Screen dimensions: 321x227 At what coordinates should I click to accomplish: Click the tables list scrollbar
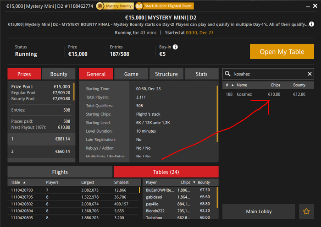tap(139, 190)
